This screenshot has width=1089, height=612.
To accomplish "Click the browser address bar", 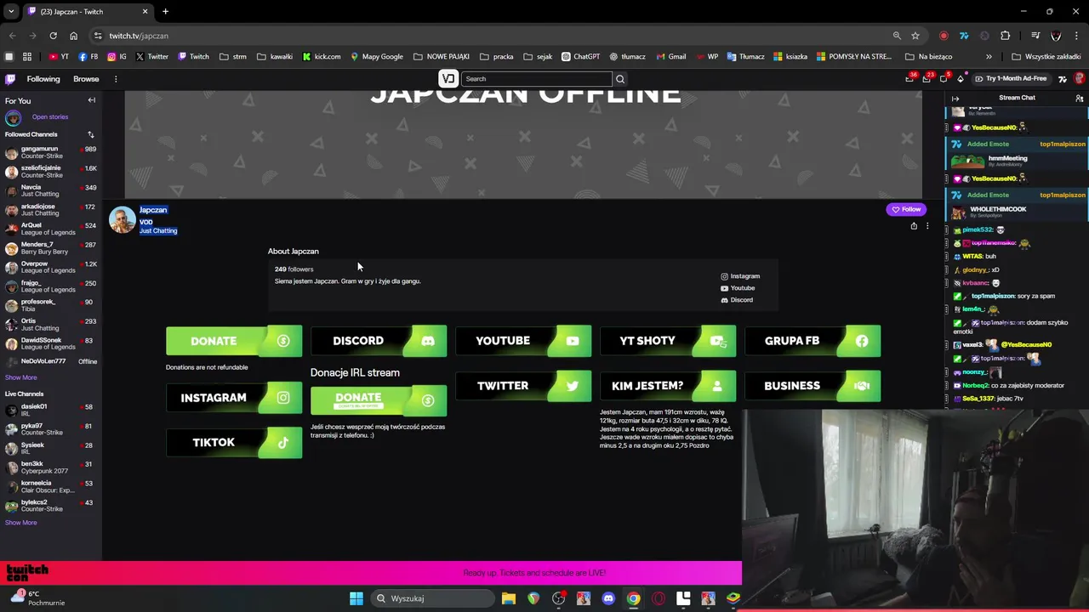I will click(x=493, y=36).
